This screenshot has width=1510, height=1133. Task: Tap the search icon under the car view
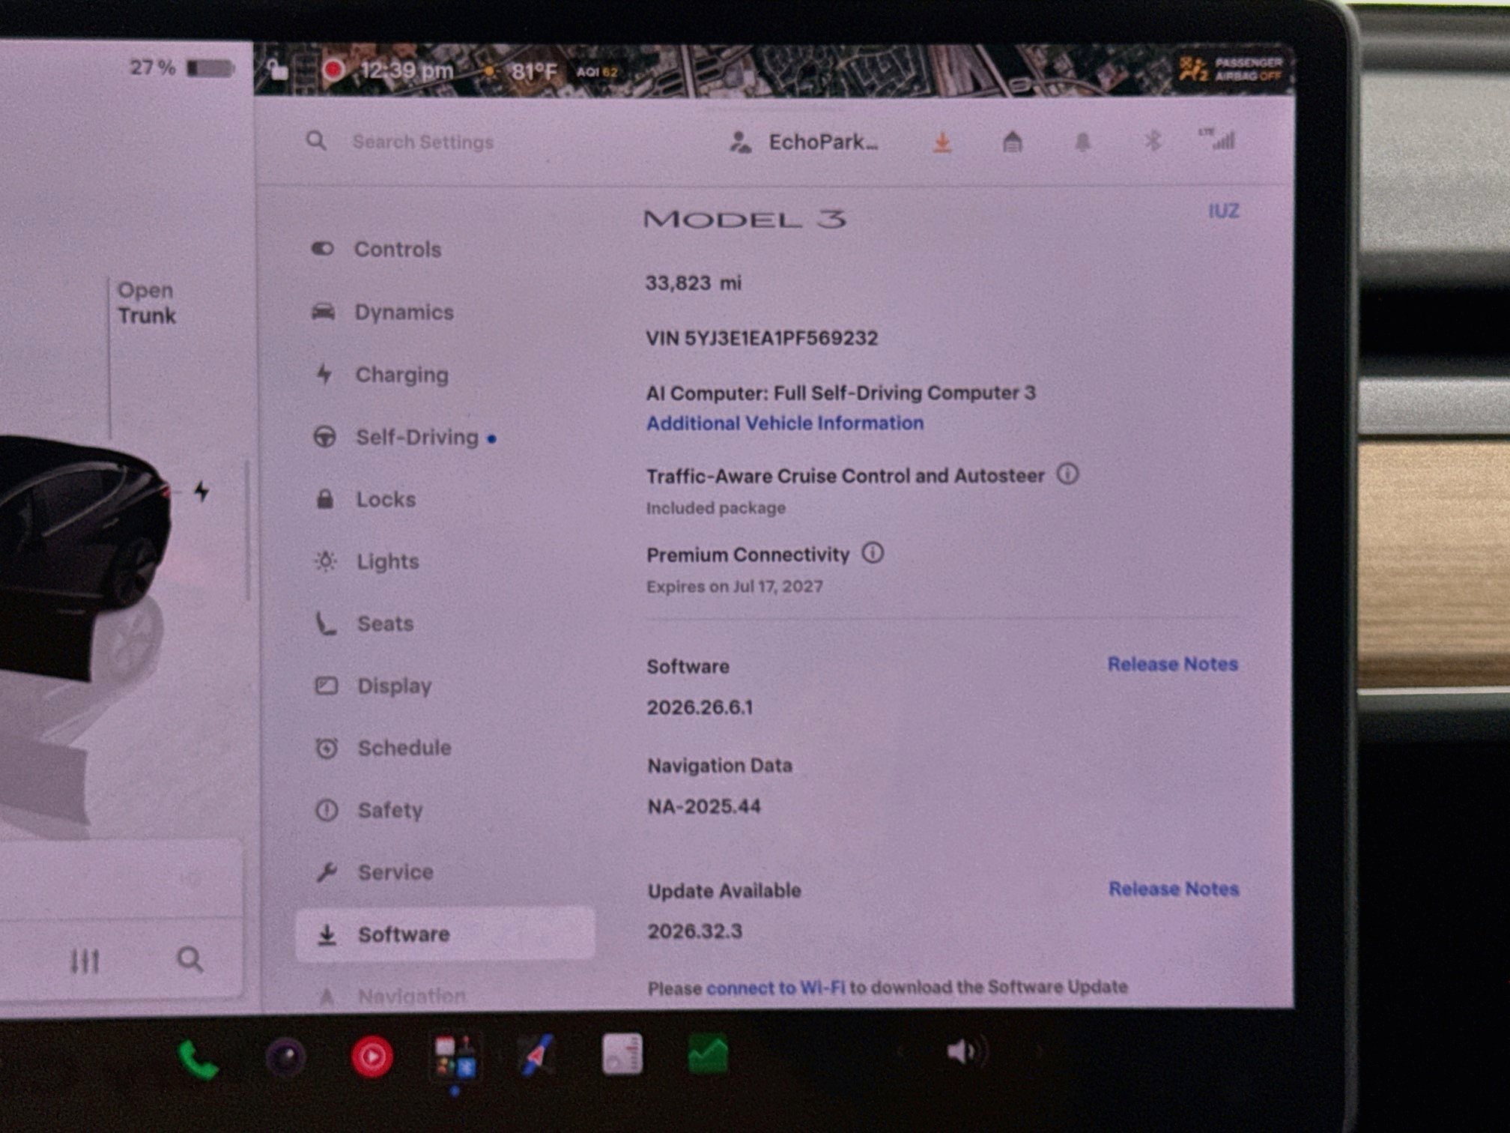(189, 959)
